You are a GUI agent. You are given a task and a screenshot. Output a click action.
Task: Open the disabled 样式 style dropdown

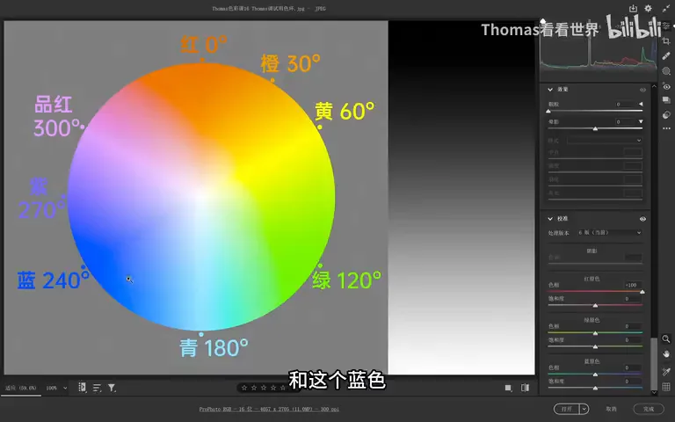tap(605, 141)
